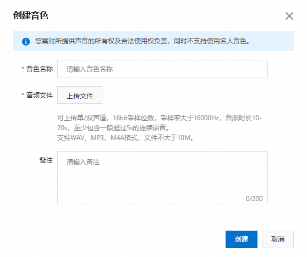Close the 创建音色 dialog with the X
Screen dimensions: 307x257
point(289,16)
